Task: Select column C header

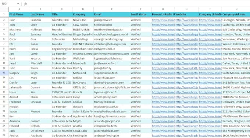Action: point(62,9)
